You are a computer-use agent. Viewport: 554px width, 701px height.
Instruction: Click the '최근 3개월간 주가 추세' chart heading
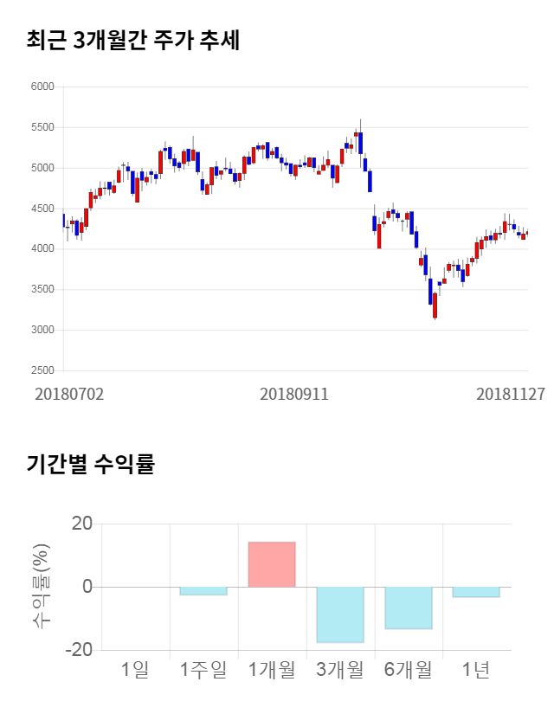[133, 41]
